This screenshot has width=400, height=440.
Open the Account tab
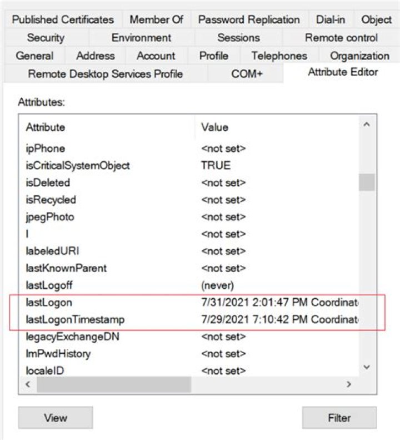coord(156,56)
